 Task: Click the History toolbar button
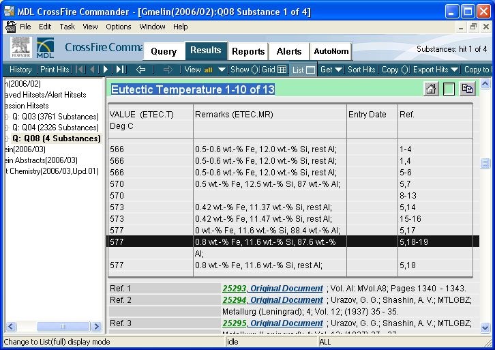20,70
